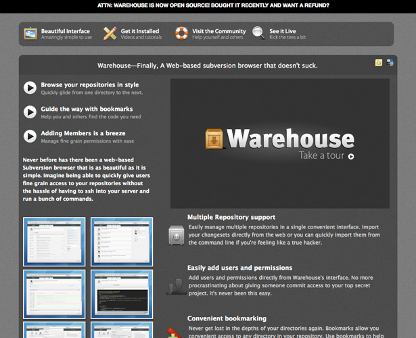Screen dimensions: 416x338
Task: Click 'Manage fine grain permissions with ease' subtitle
Action: [87, 141]
